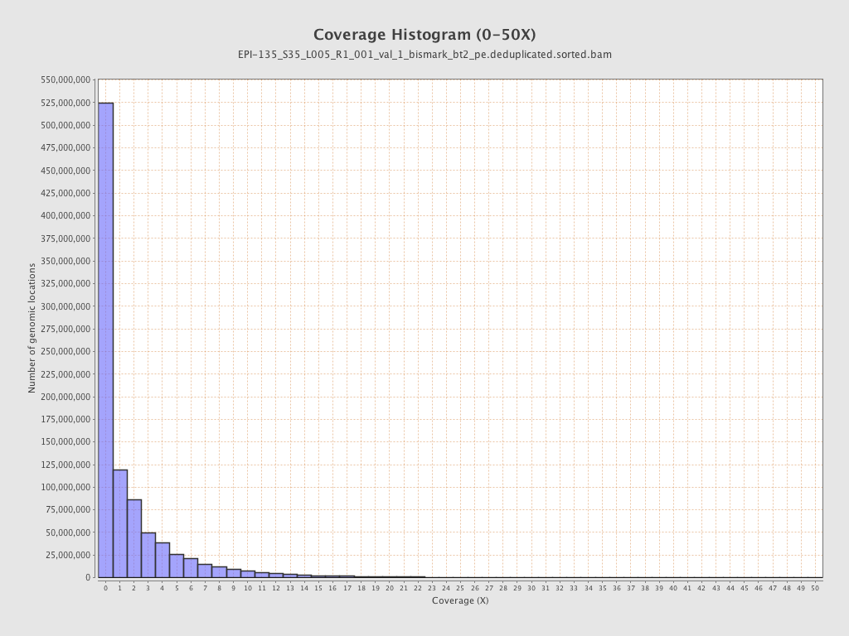Click the x-axis tick label 45

744,589
